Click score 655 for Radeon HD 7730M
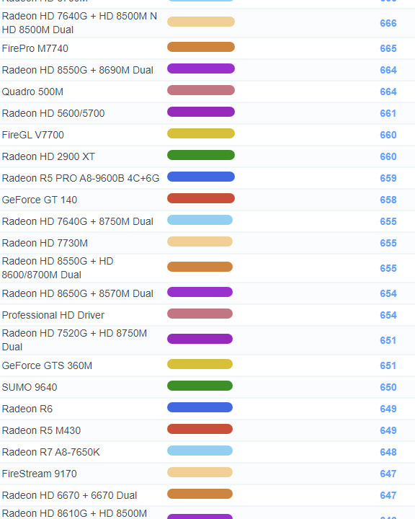 tap(388, 243)
